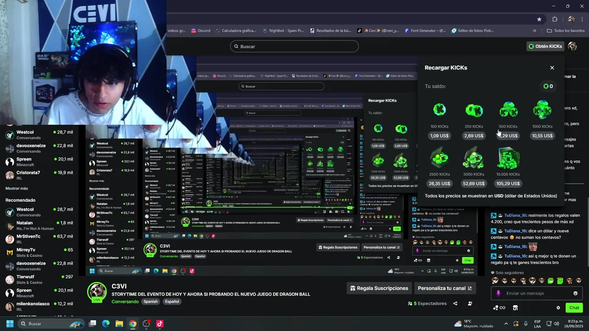The height and width of the screenshot is (331, 589).
Task: Buy 250 KICKs for 2,69 US$
Action: [474, 136]
